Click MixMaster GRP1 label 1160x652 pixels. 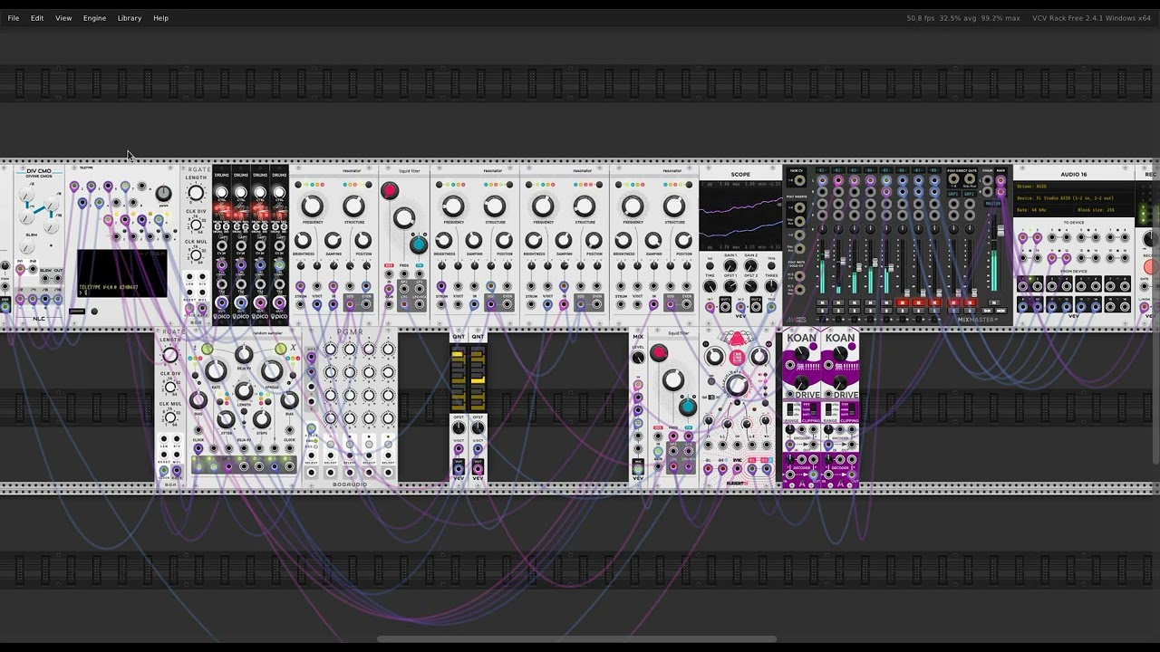point(953,194)
